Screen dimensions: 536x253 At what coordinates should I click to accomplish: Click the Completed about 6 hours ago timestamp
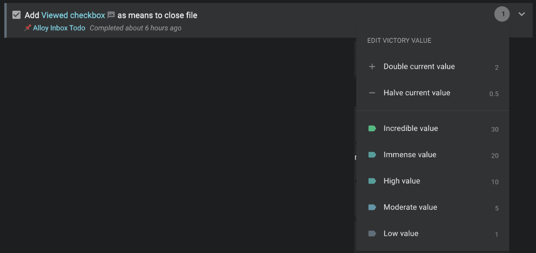(x=135, y=28)
